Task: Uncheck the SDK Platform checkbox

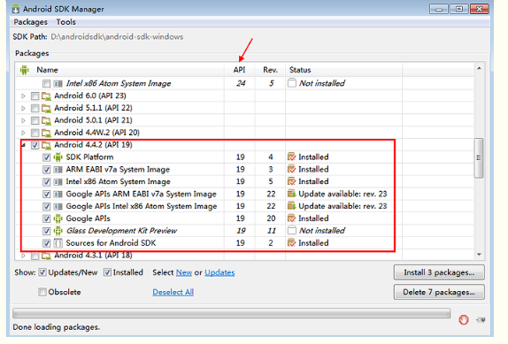Action: coord(47,157)
